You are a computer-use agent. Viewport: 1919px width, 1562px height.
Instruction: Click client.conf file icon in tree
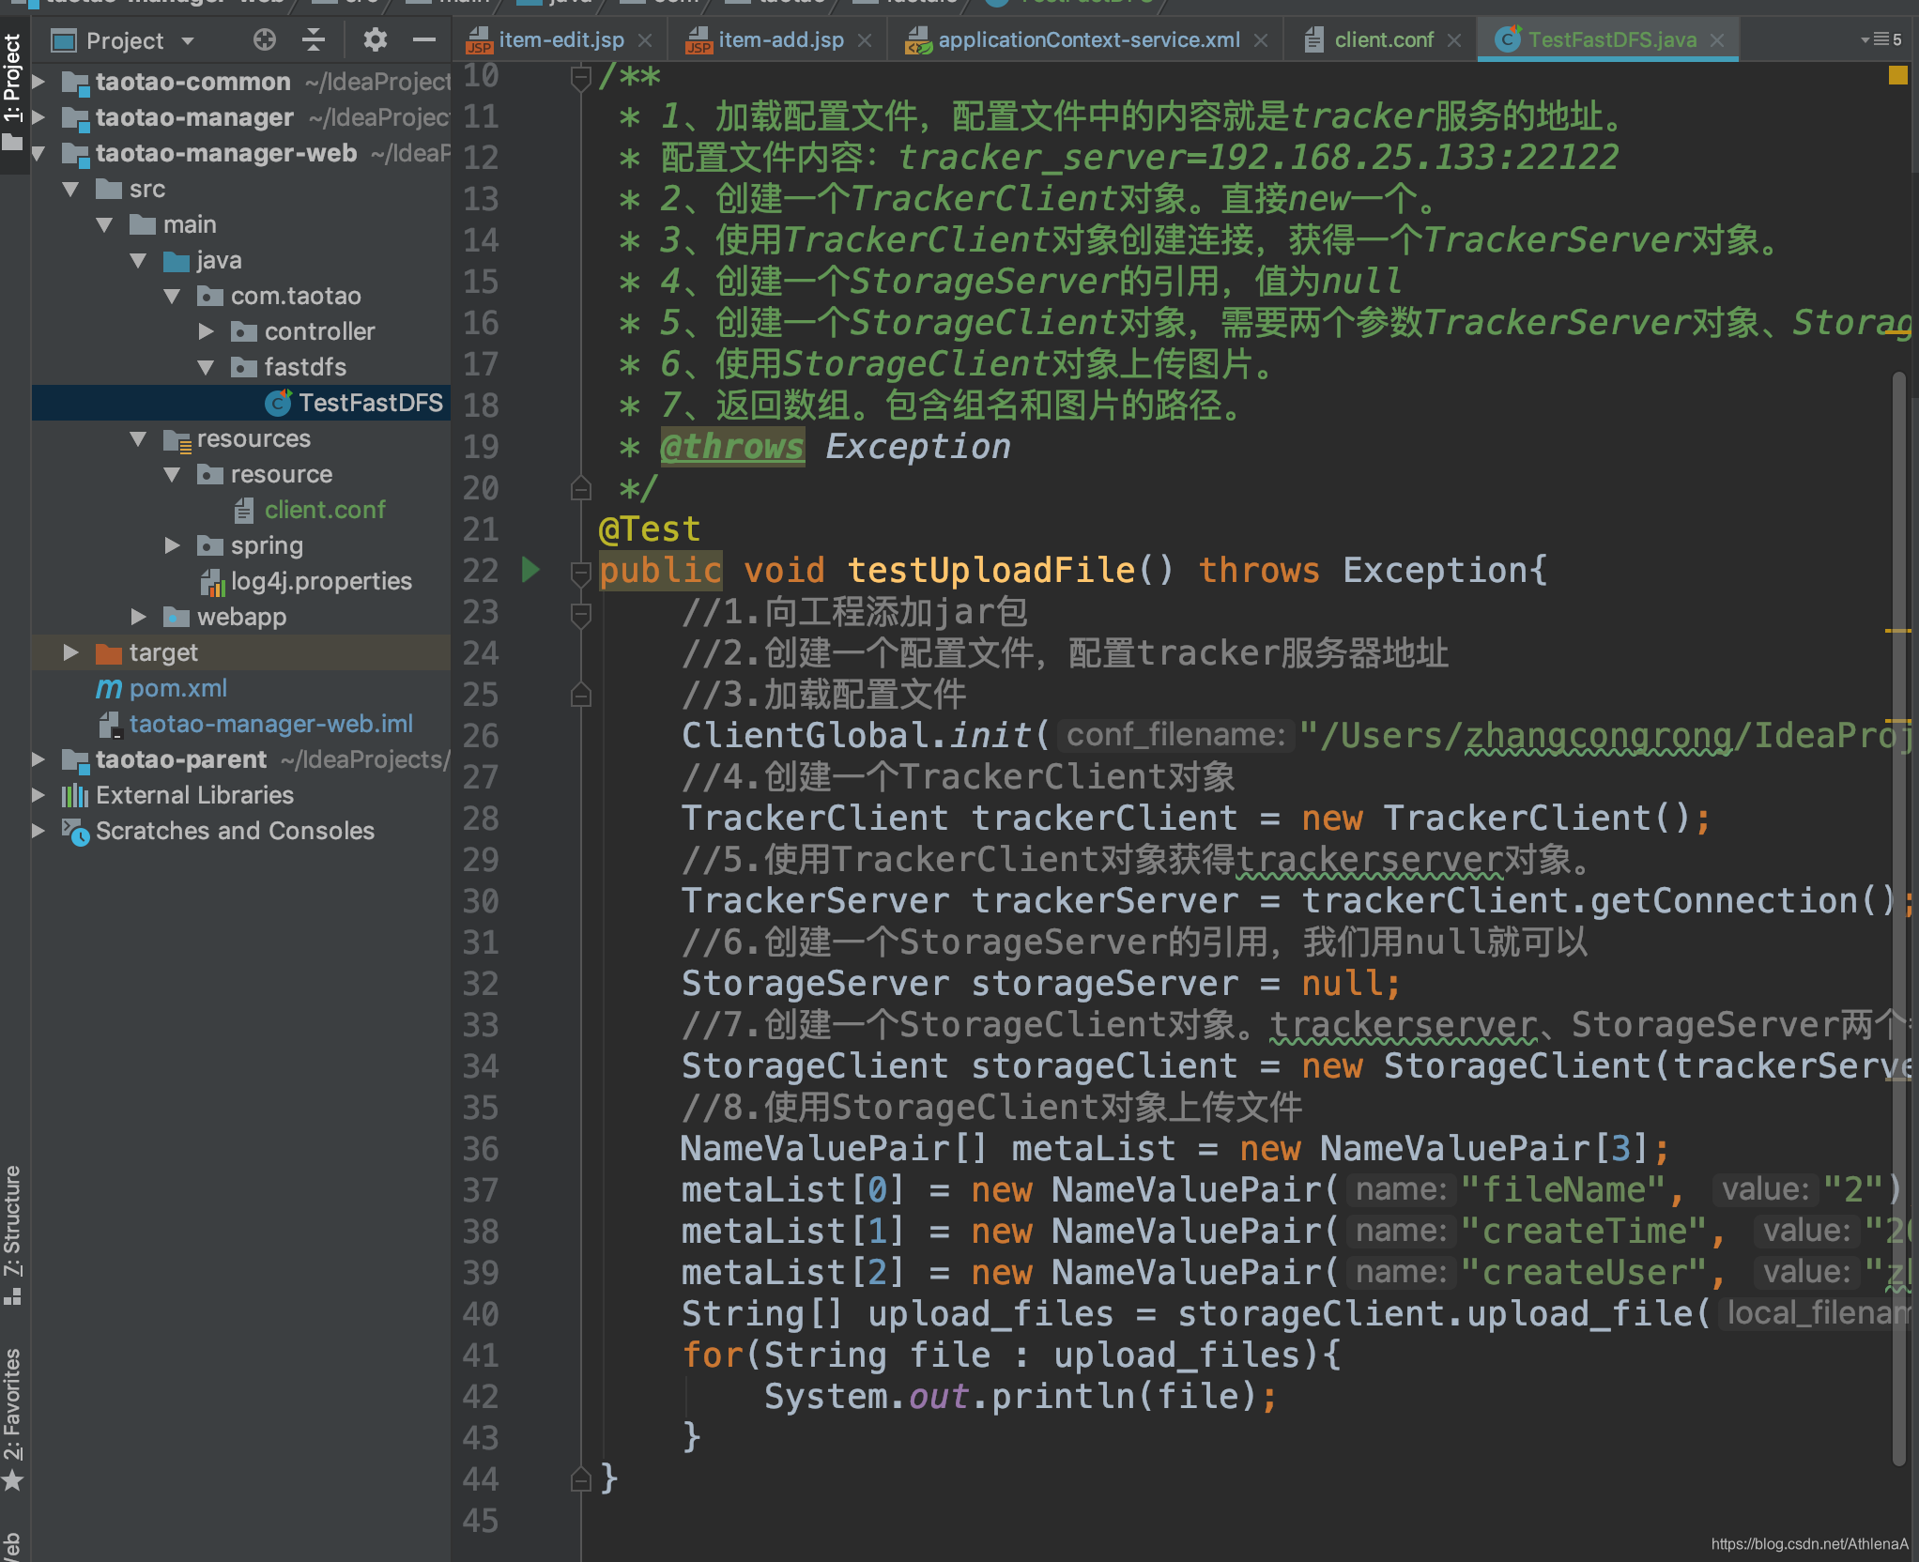click(x=244, y=510)
